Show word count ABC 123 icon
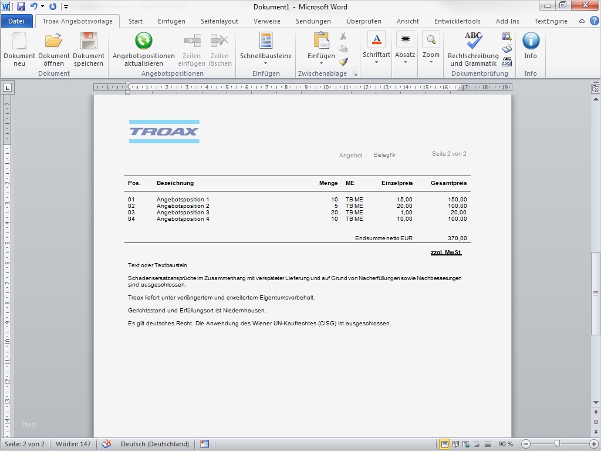This screenshot has height=451, width=601. [x=507, y=61]
